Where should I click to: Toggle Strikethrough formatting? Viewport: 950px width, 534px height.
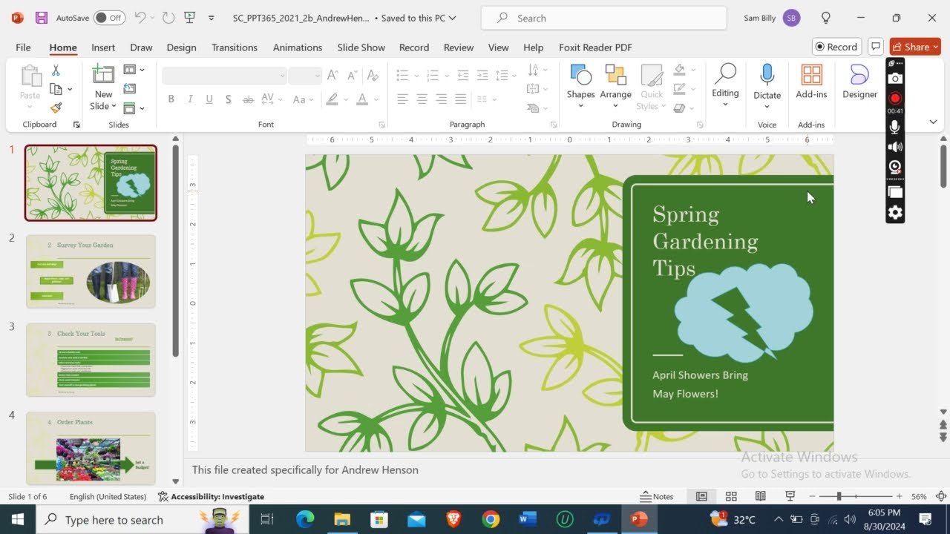pos(248,99)
